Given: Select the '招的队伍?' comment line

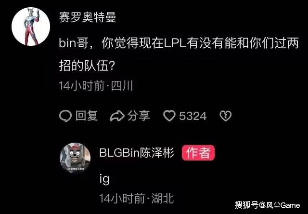Looking at the screenshot, I should click(x=87, y=66).
